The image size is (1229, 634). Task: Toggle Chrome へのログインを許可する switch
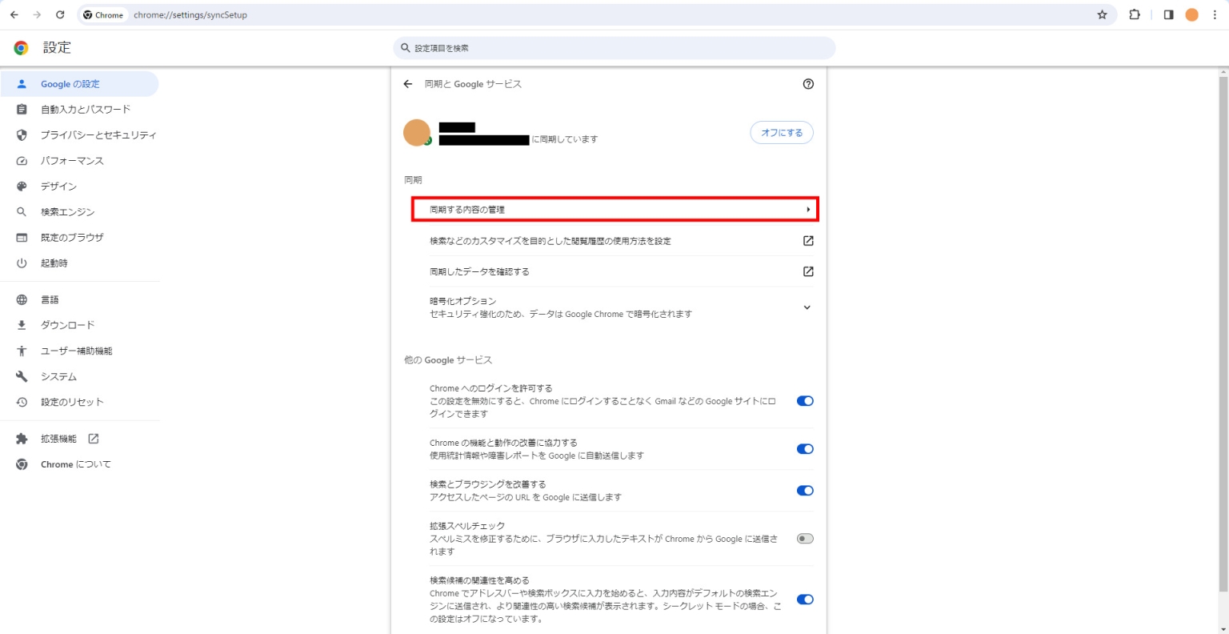click(805, 401)
